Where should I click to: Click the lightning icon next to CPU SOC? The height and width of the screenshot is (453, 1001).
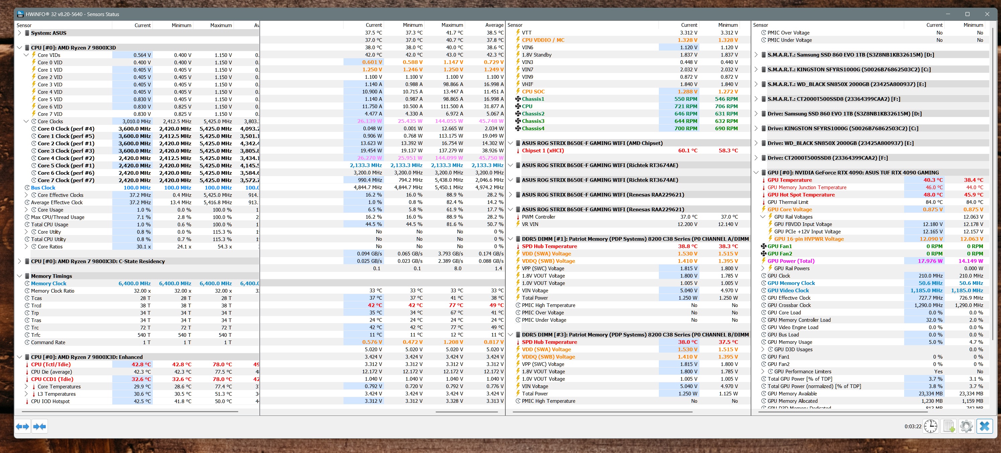(518, 92)
